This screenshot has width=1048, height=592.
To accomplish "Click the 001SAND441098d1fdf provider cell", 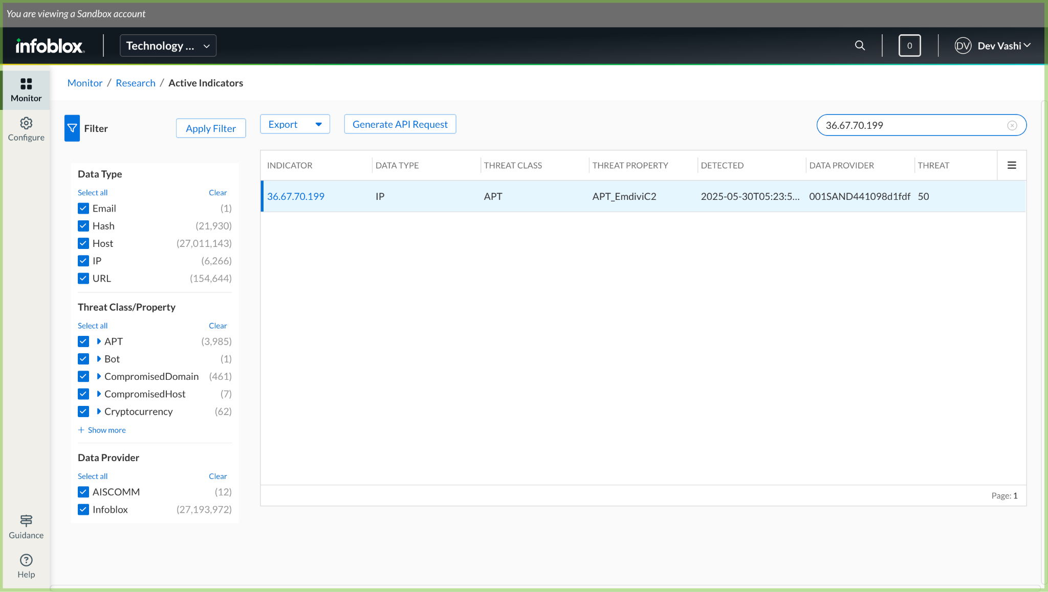I will [x=860, y=196].
